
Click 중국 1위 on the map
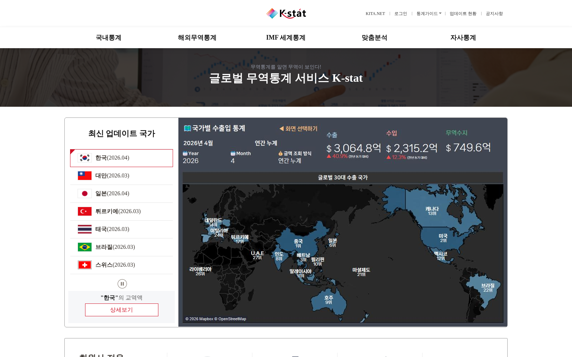(298, 243)
